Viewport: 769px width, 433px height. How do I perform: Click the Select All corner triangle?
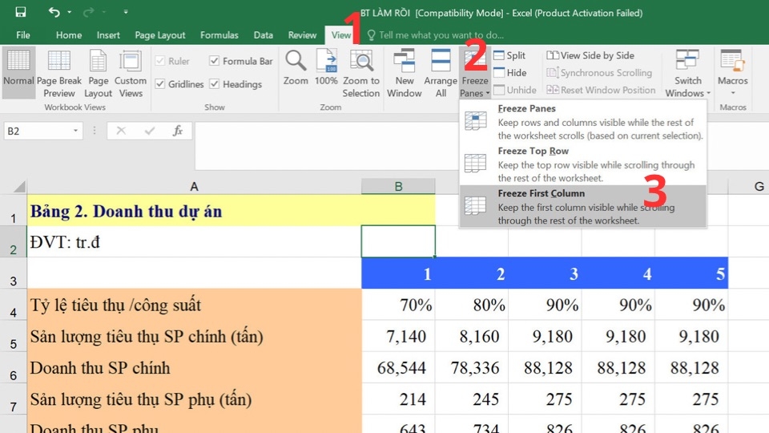[18, 187]
